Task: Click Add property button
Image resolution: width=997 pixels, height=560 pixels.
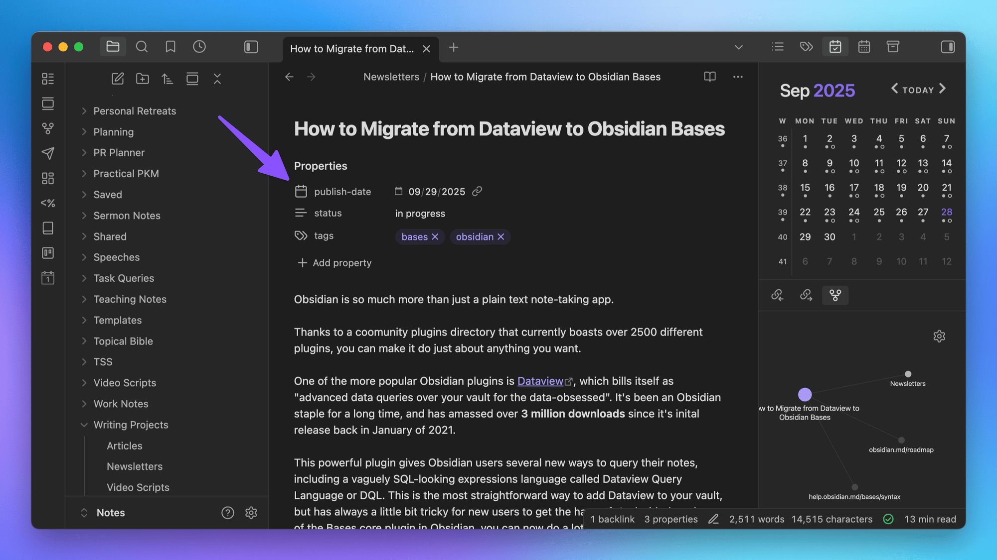Action: click(335, 263)
